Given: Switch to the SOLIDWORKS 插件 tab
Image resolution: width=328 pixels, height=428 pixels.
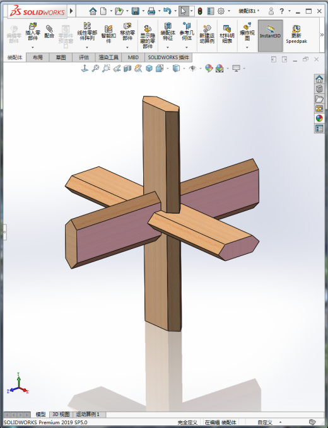Looking at the screenshot, I should (x=168, y=57).
